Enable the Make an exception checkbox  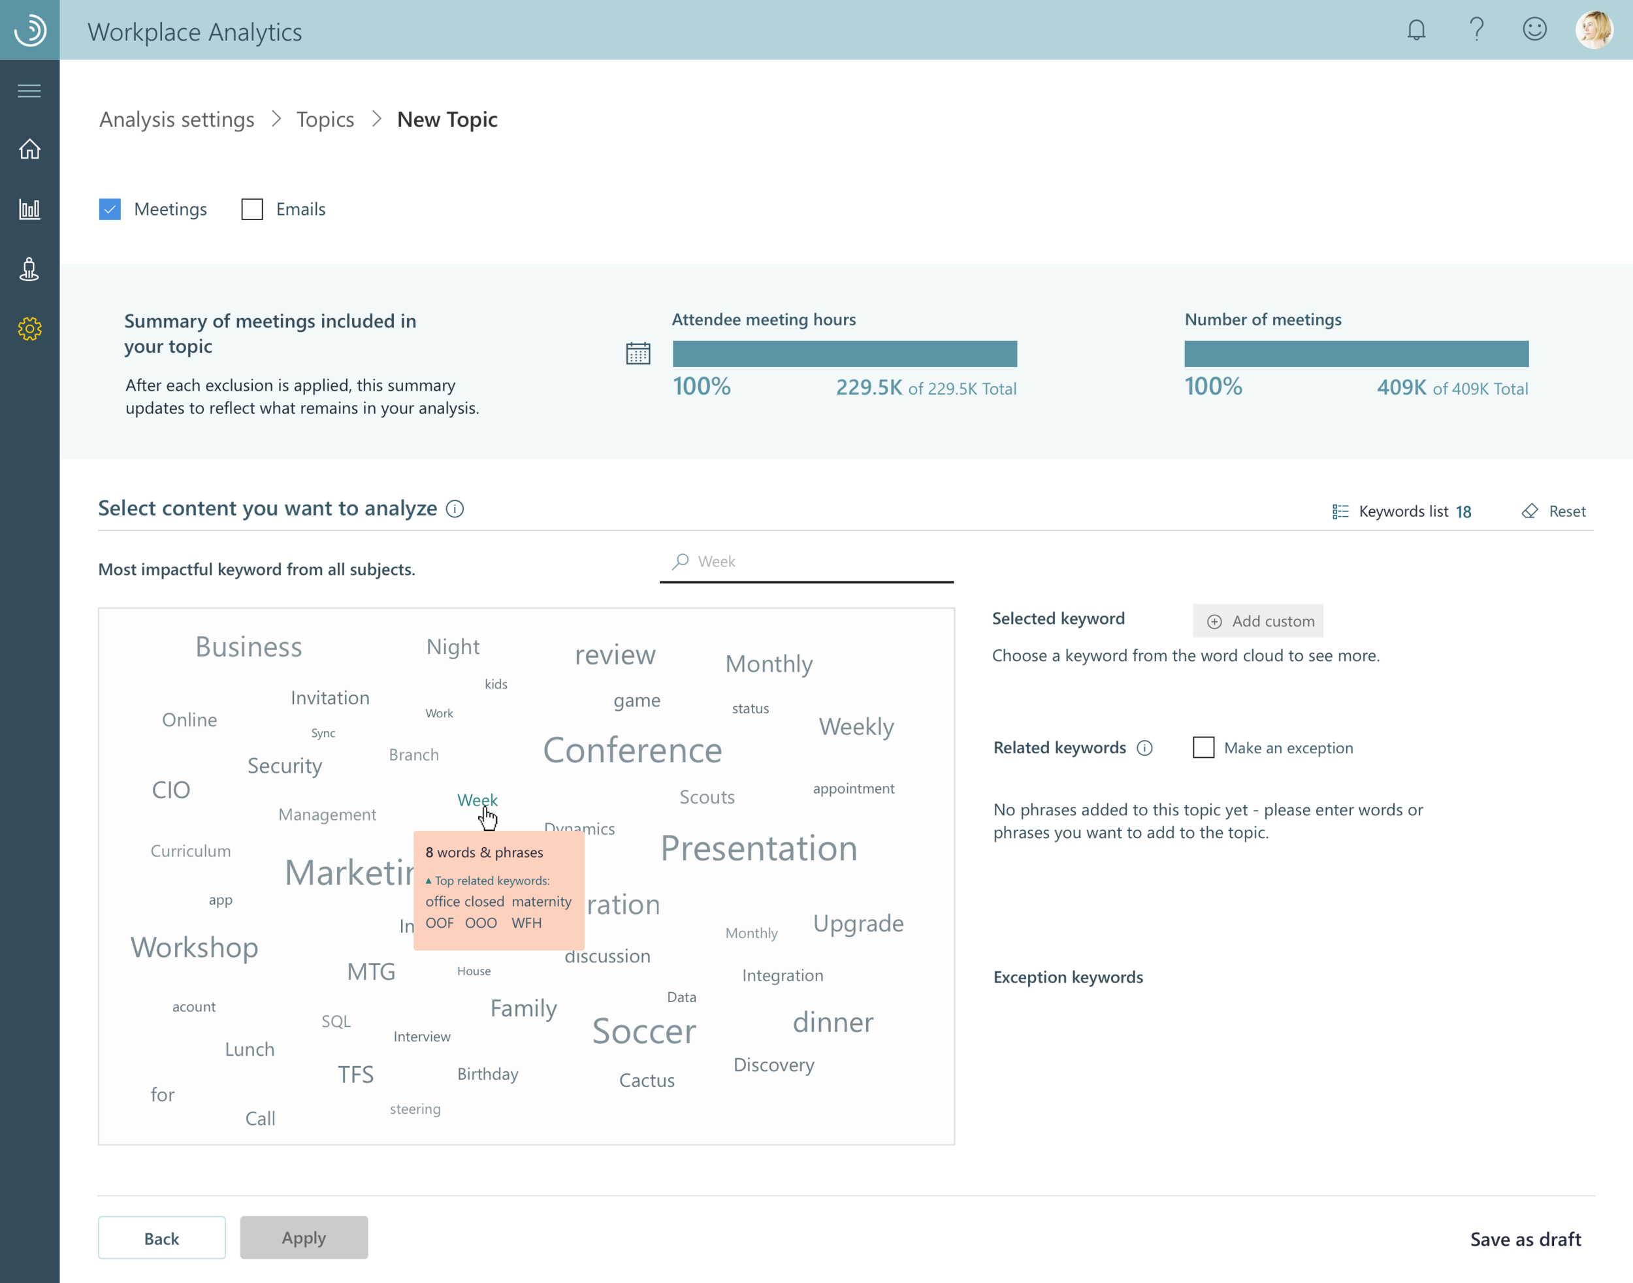tap(1203, 747)
